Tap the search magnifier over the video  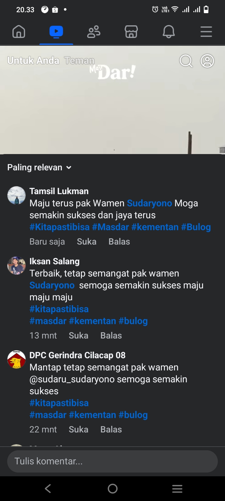pyautogui.click(x=186, y=61)
